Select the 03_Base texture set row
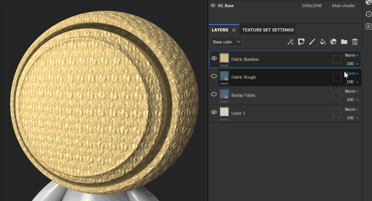Viewport: 372px width, 201px height. coord(285,6)
